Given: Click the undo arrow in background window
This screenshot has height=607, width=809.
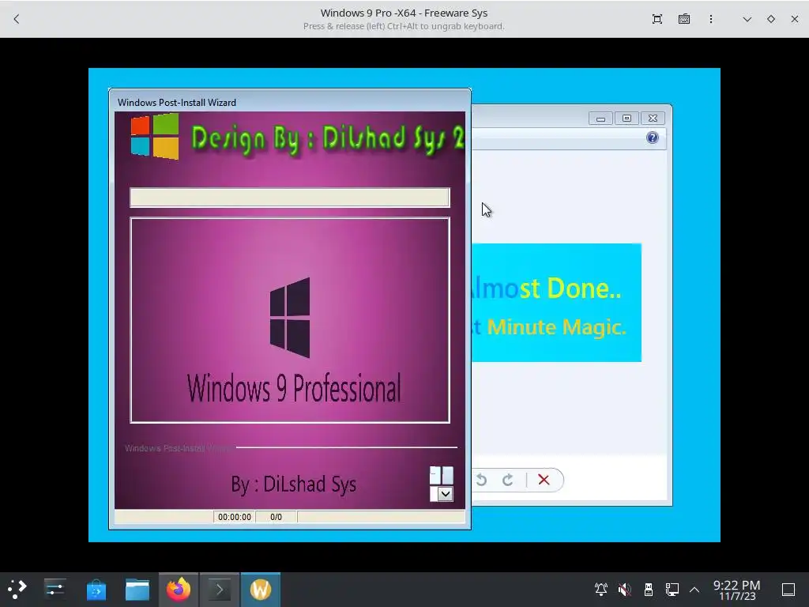Looking at the screenshot, I should [x=481, y=480].
